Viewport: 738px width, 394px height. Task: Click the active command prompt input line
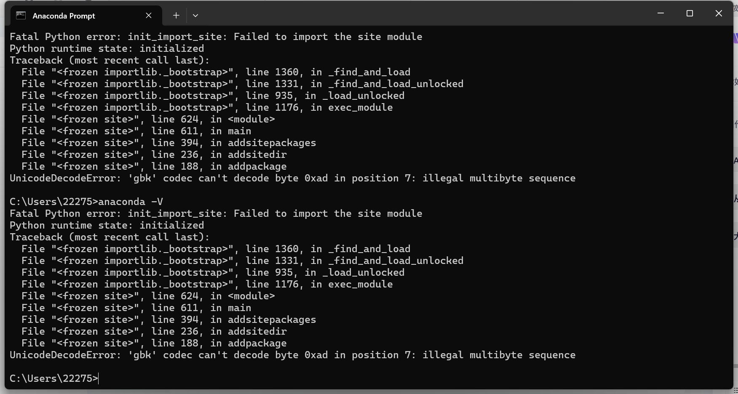53,378
